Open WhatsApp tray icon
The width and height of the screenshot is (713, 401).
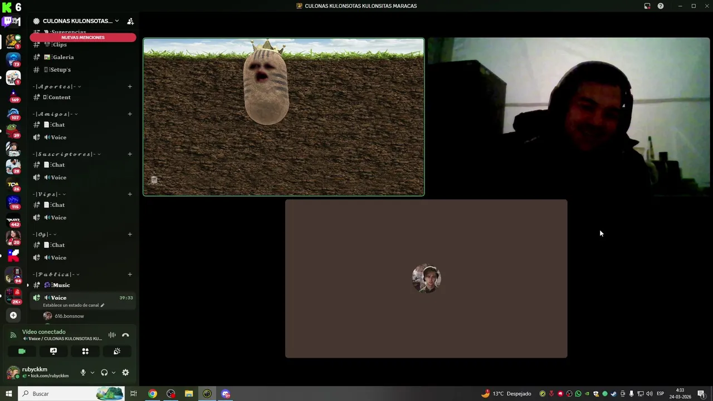[x=578, y=394]
